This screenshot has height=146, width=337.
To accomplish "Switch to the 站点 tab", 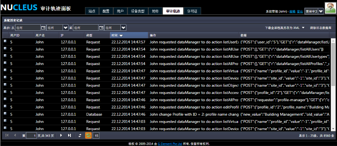I will tap(92, 11).
